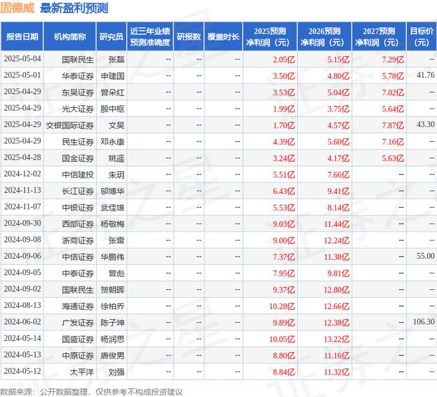Select the 报告日期 column header
This screenshot has width=437, height=397.
(x=22, y=36)
